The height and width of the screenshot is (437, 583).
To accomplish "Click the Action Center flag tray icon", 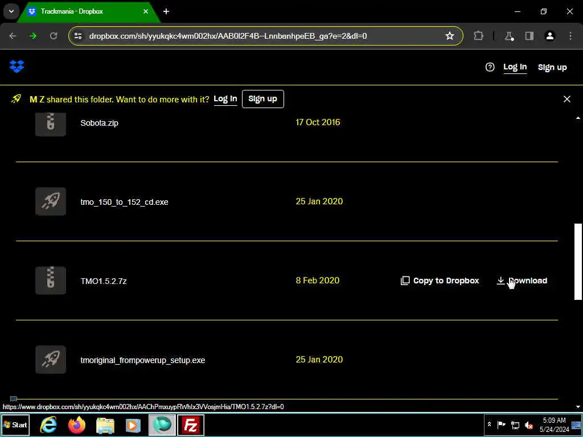I will (501, 424).
